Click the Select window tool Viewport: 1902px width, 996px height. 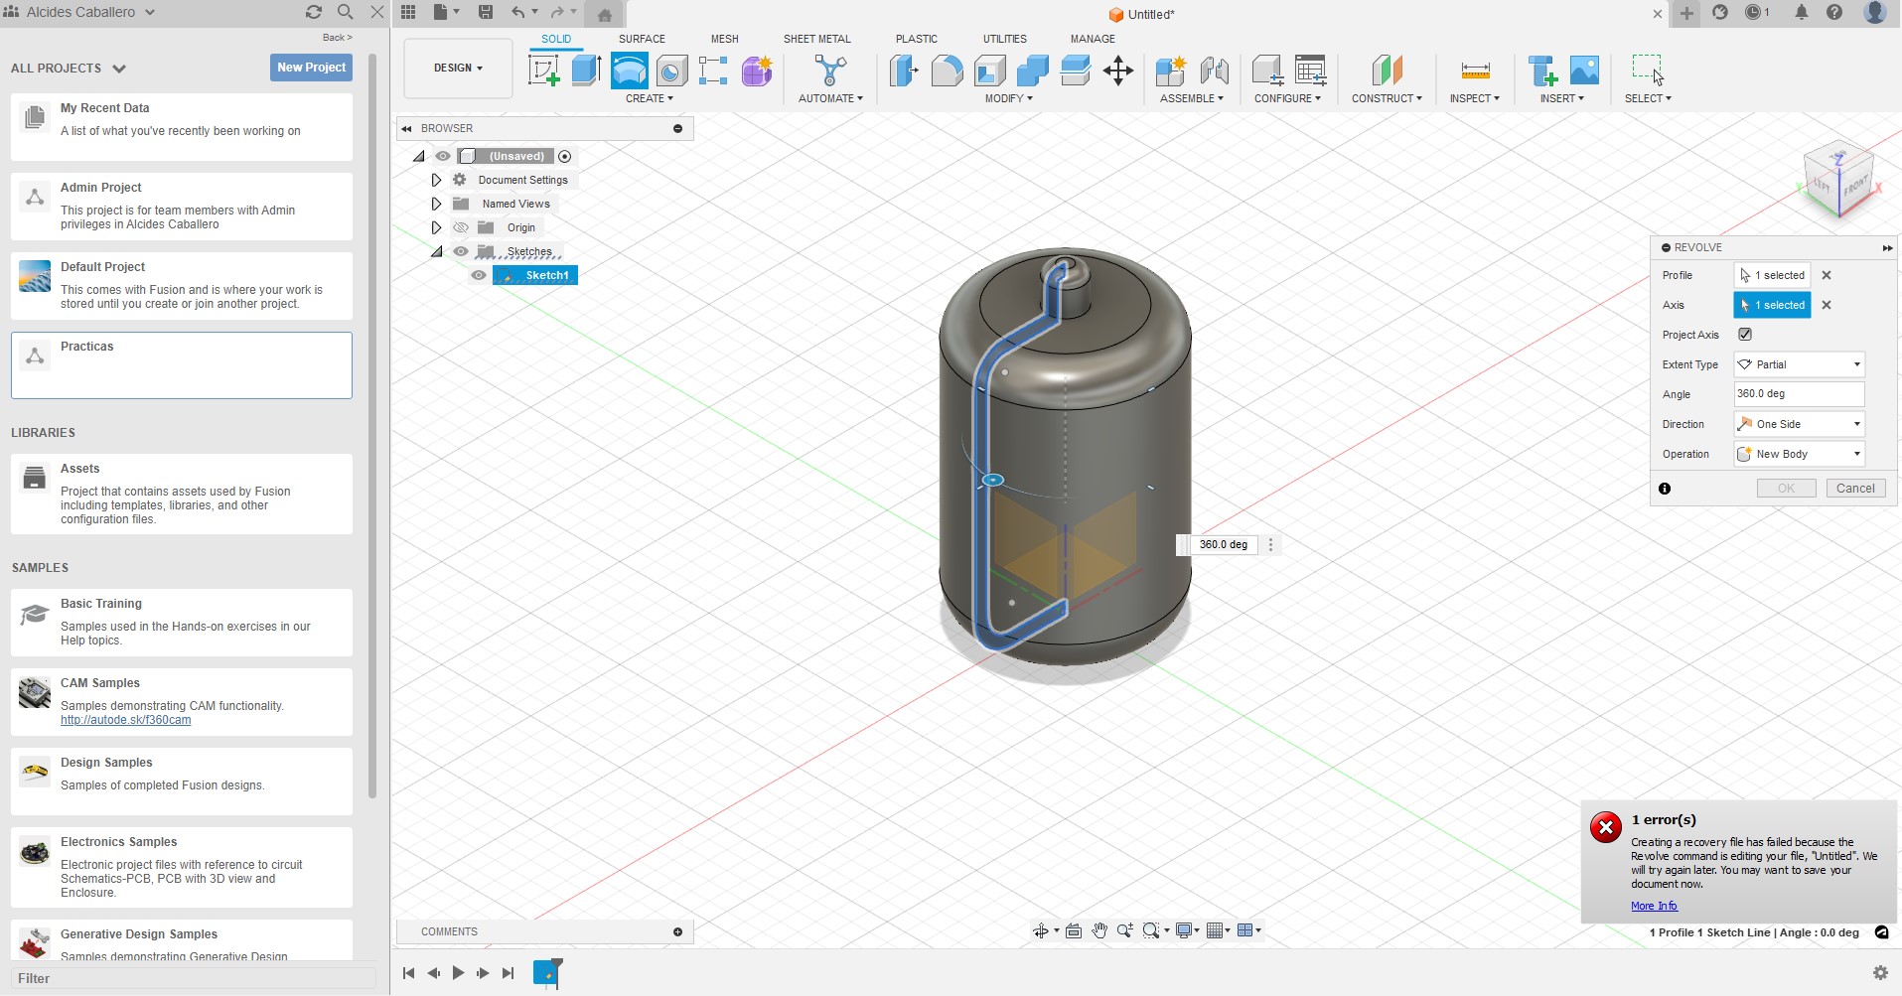pyautogui.click(x=1648, y=71)
